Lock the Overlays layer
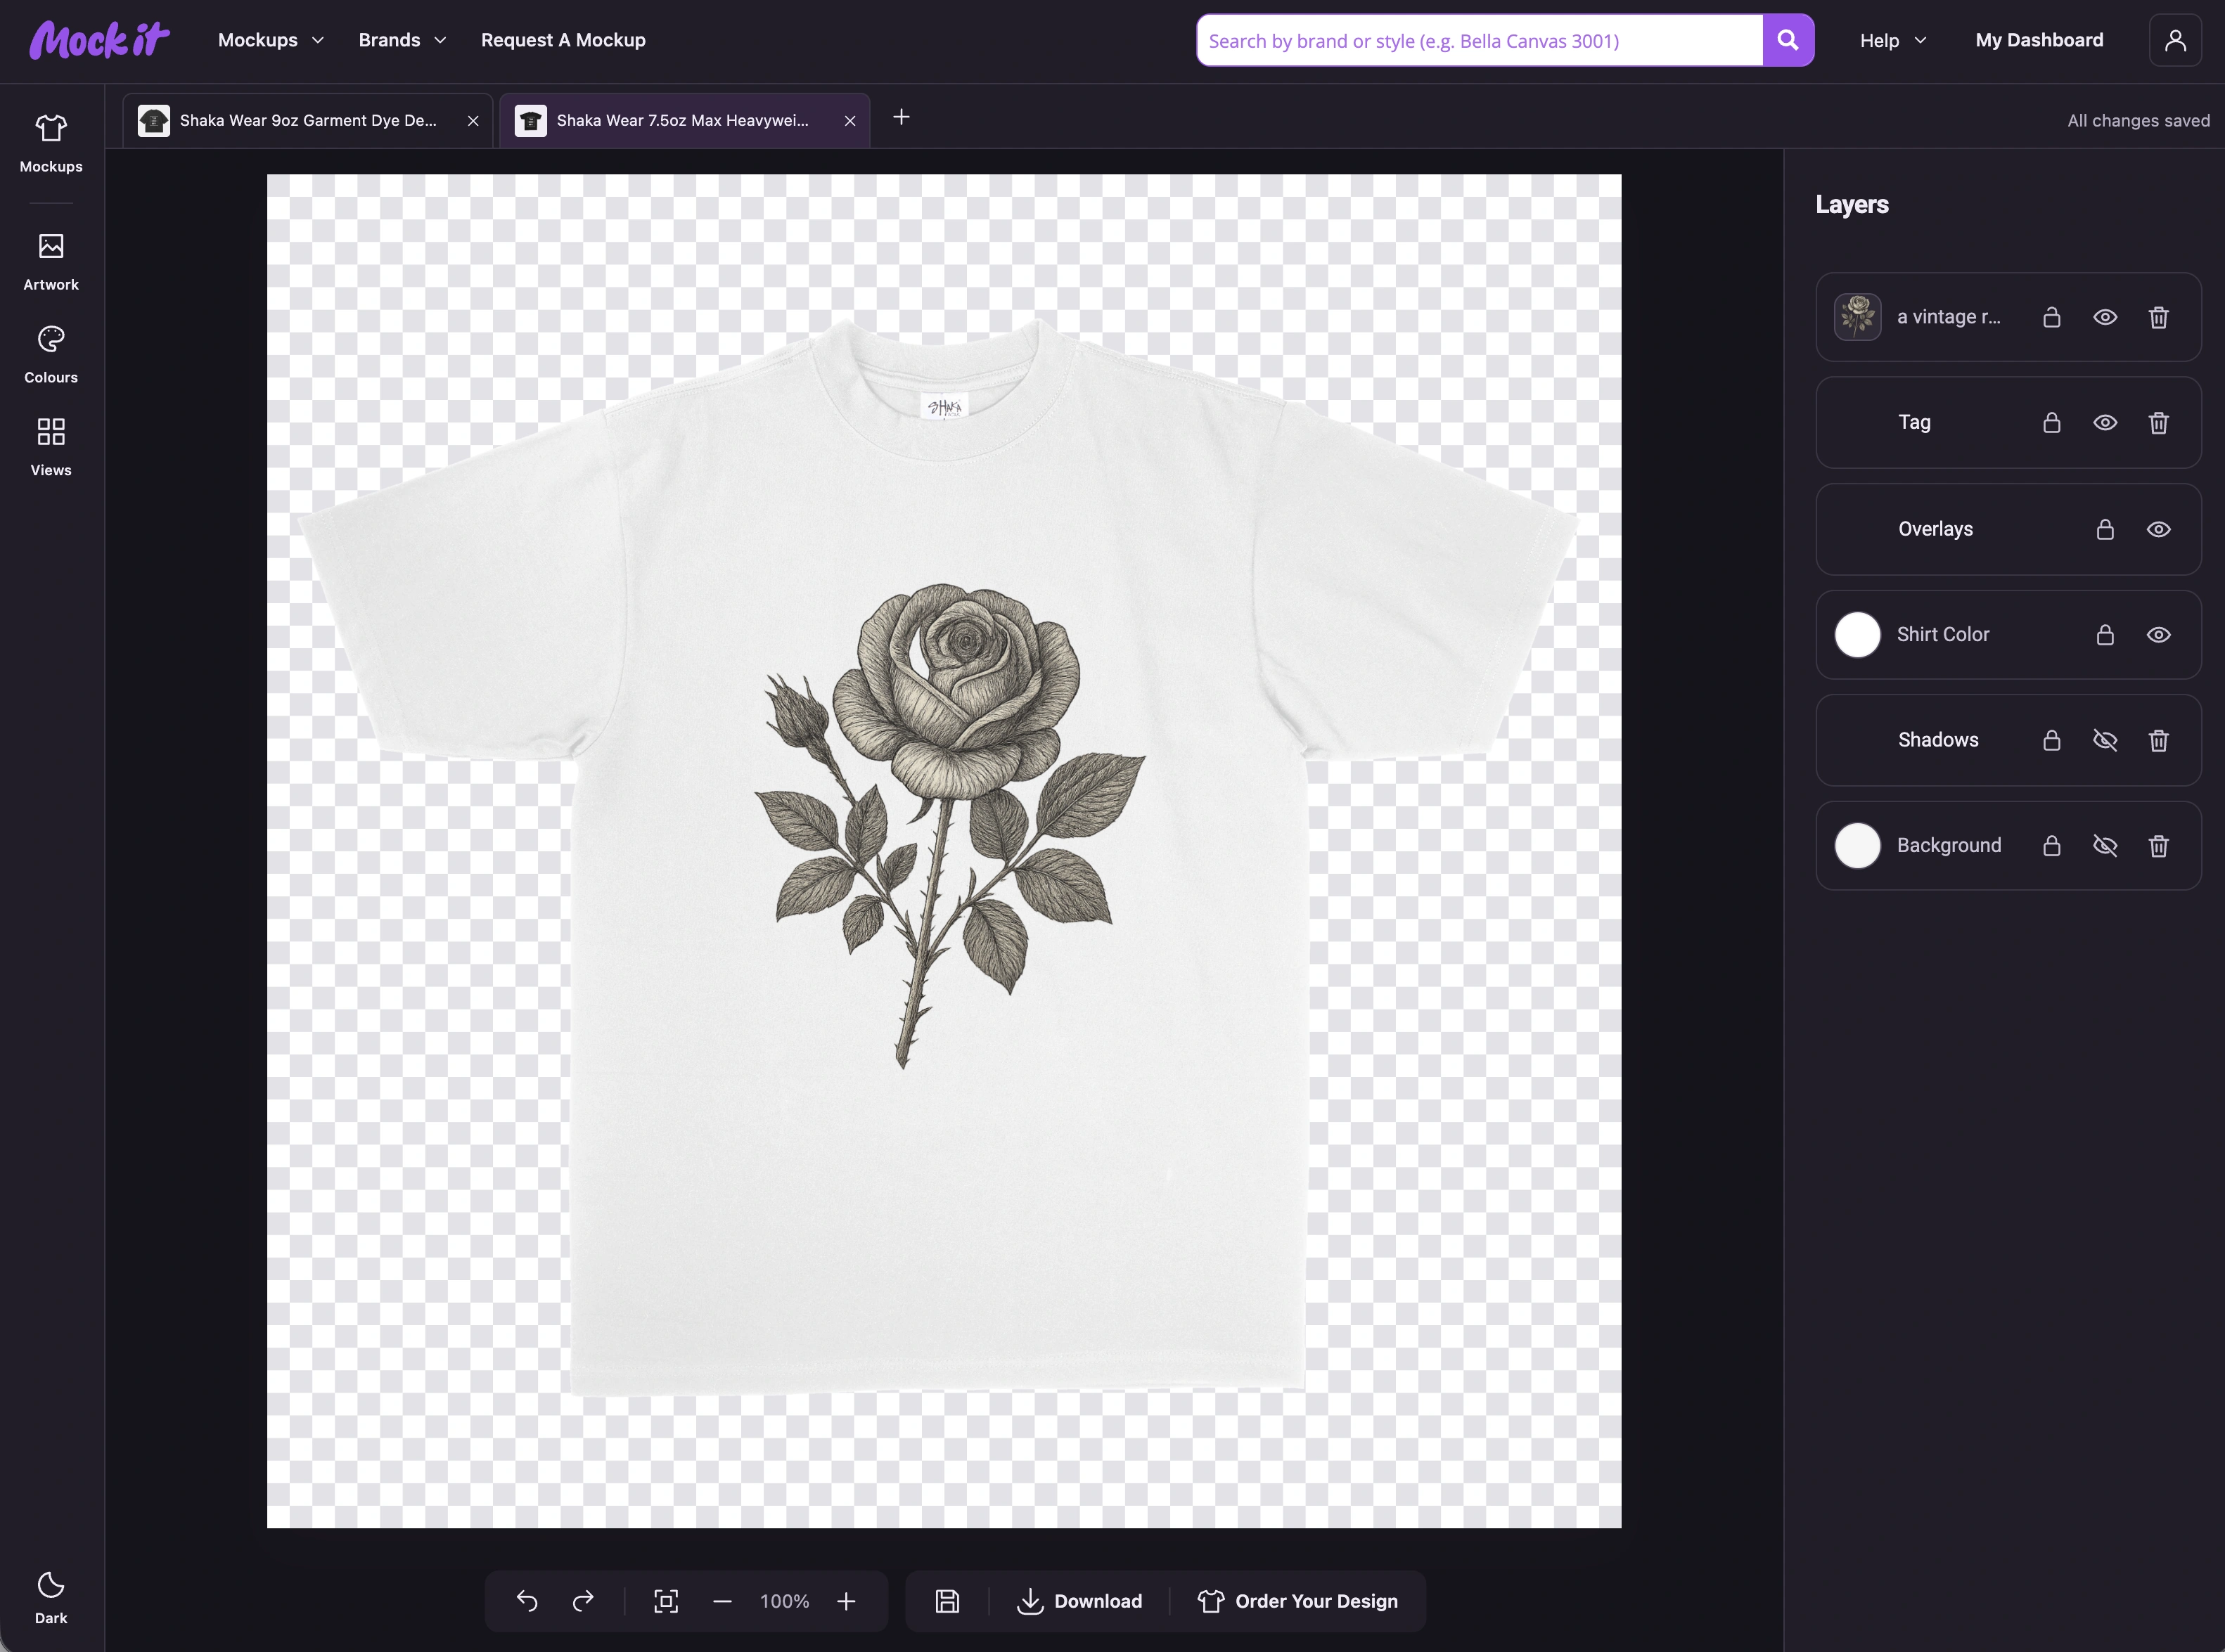The width and height of the screenshot is (2225, 1652). coord(2105,529)
